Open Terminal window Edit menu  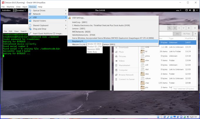[x=11, y=31]
